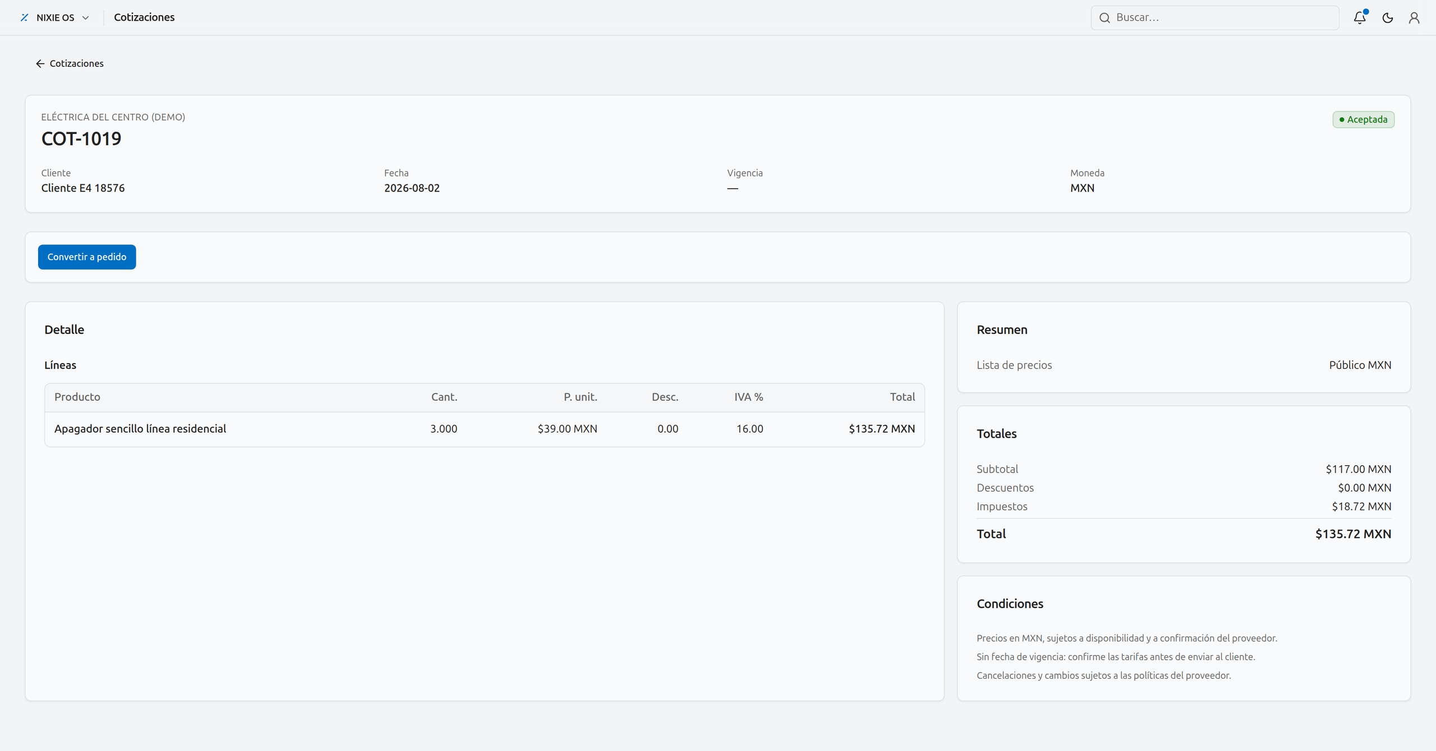Viewport: 1436px width, 751px height.
Task: Convert quote with Convertir a pedido
Action: click(x=87, y=257)
